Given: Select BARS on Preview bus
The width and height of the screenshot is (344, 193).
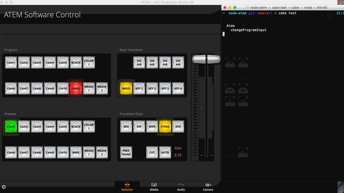Looking at the screenshot, I should click(76, 152).
